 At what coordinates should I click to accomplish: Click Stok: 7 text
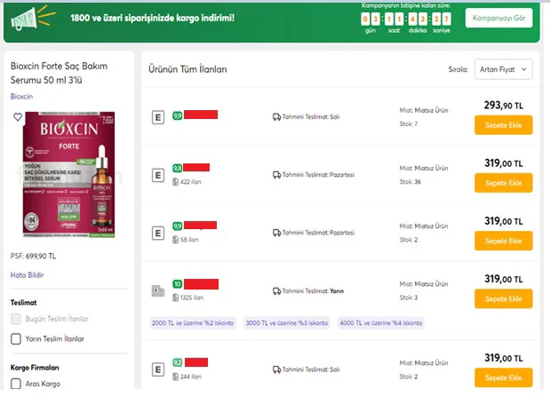click(x=409, y=123)
